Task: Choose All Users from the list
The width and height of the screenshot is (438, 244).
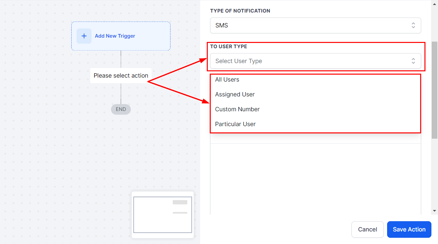Action: point(227,80)
